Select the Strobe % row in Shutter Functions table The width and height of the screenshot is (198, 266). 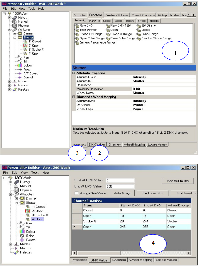131,221
